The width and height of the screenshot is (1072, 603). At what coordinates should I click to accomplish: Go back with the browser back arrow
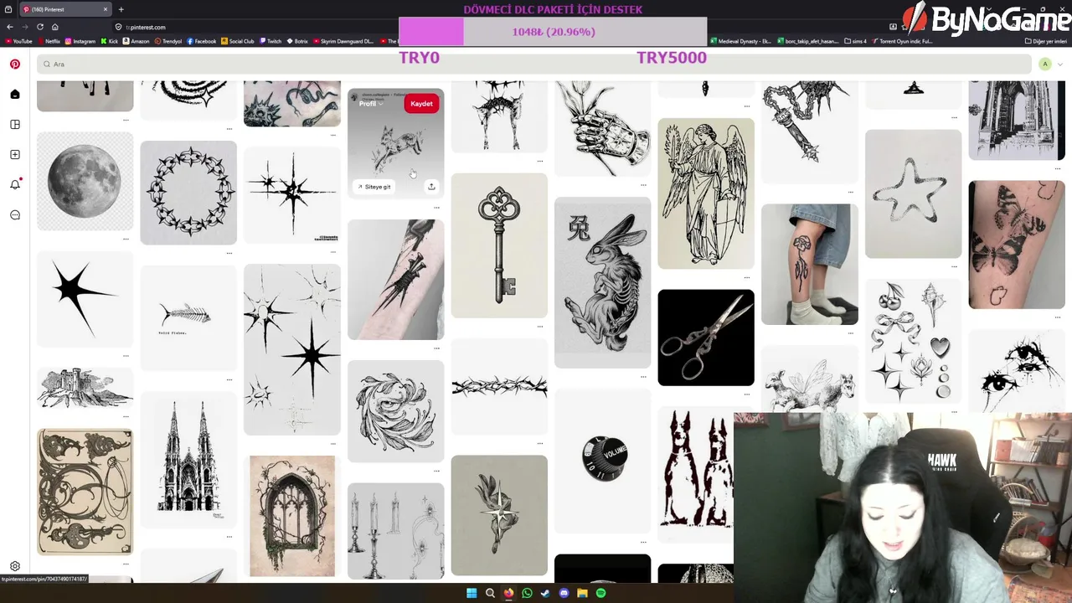coord(9,27)
